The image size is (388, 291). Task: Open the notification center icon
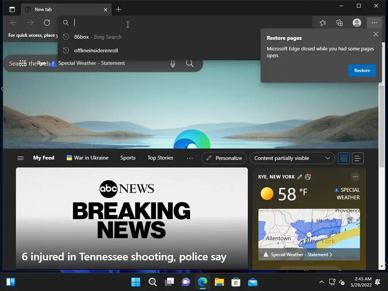pyautogui.click(x=378, y=282)
